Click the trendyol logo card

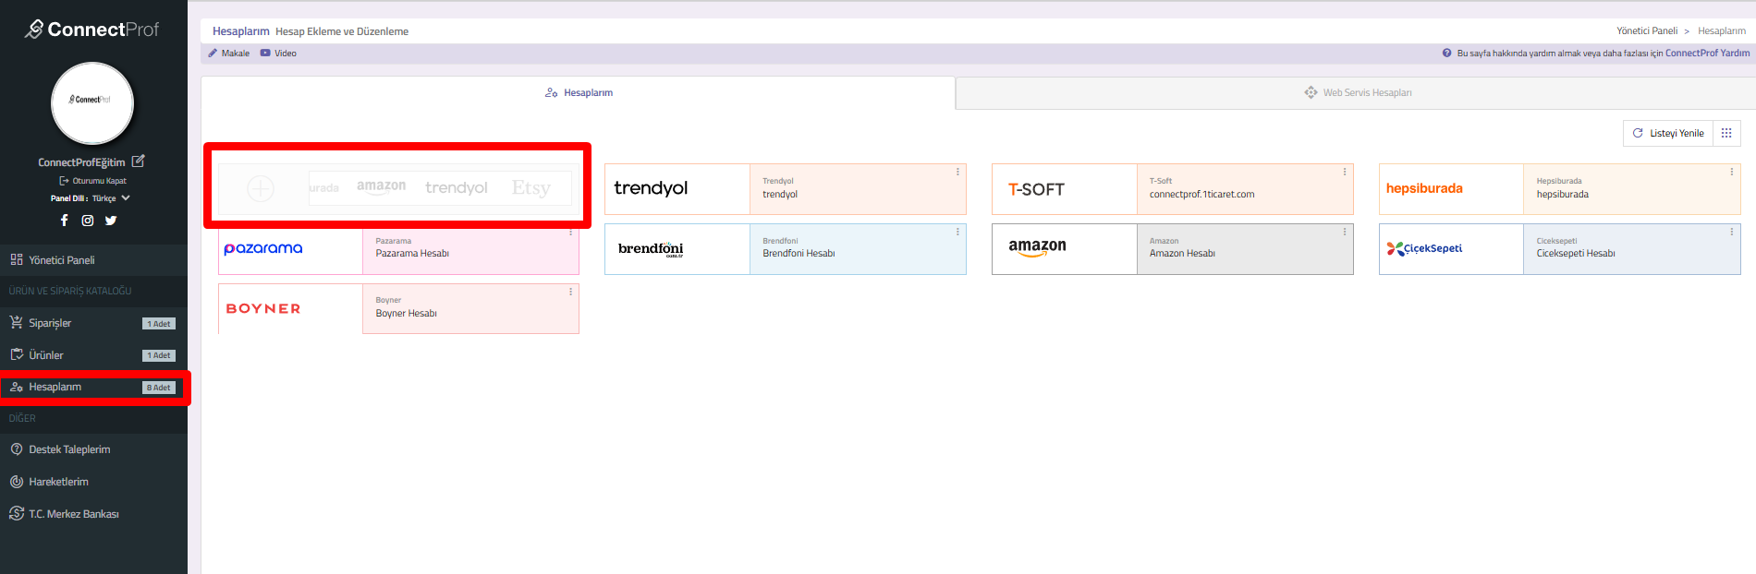click(x=677, y=189)
